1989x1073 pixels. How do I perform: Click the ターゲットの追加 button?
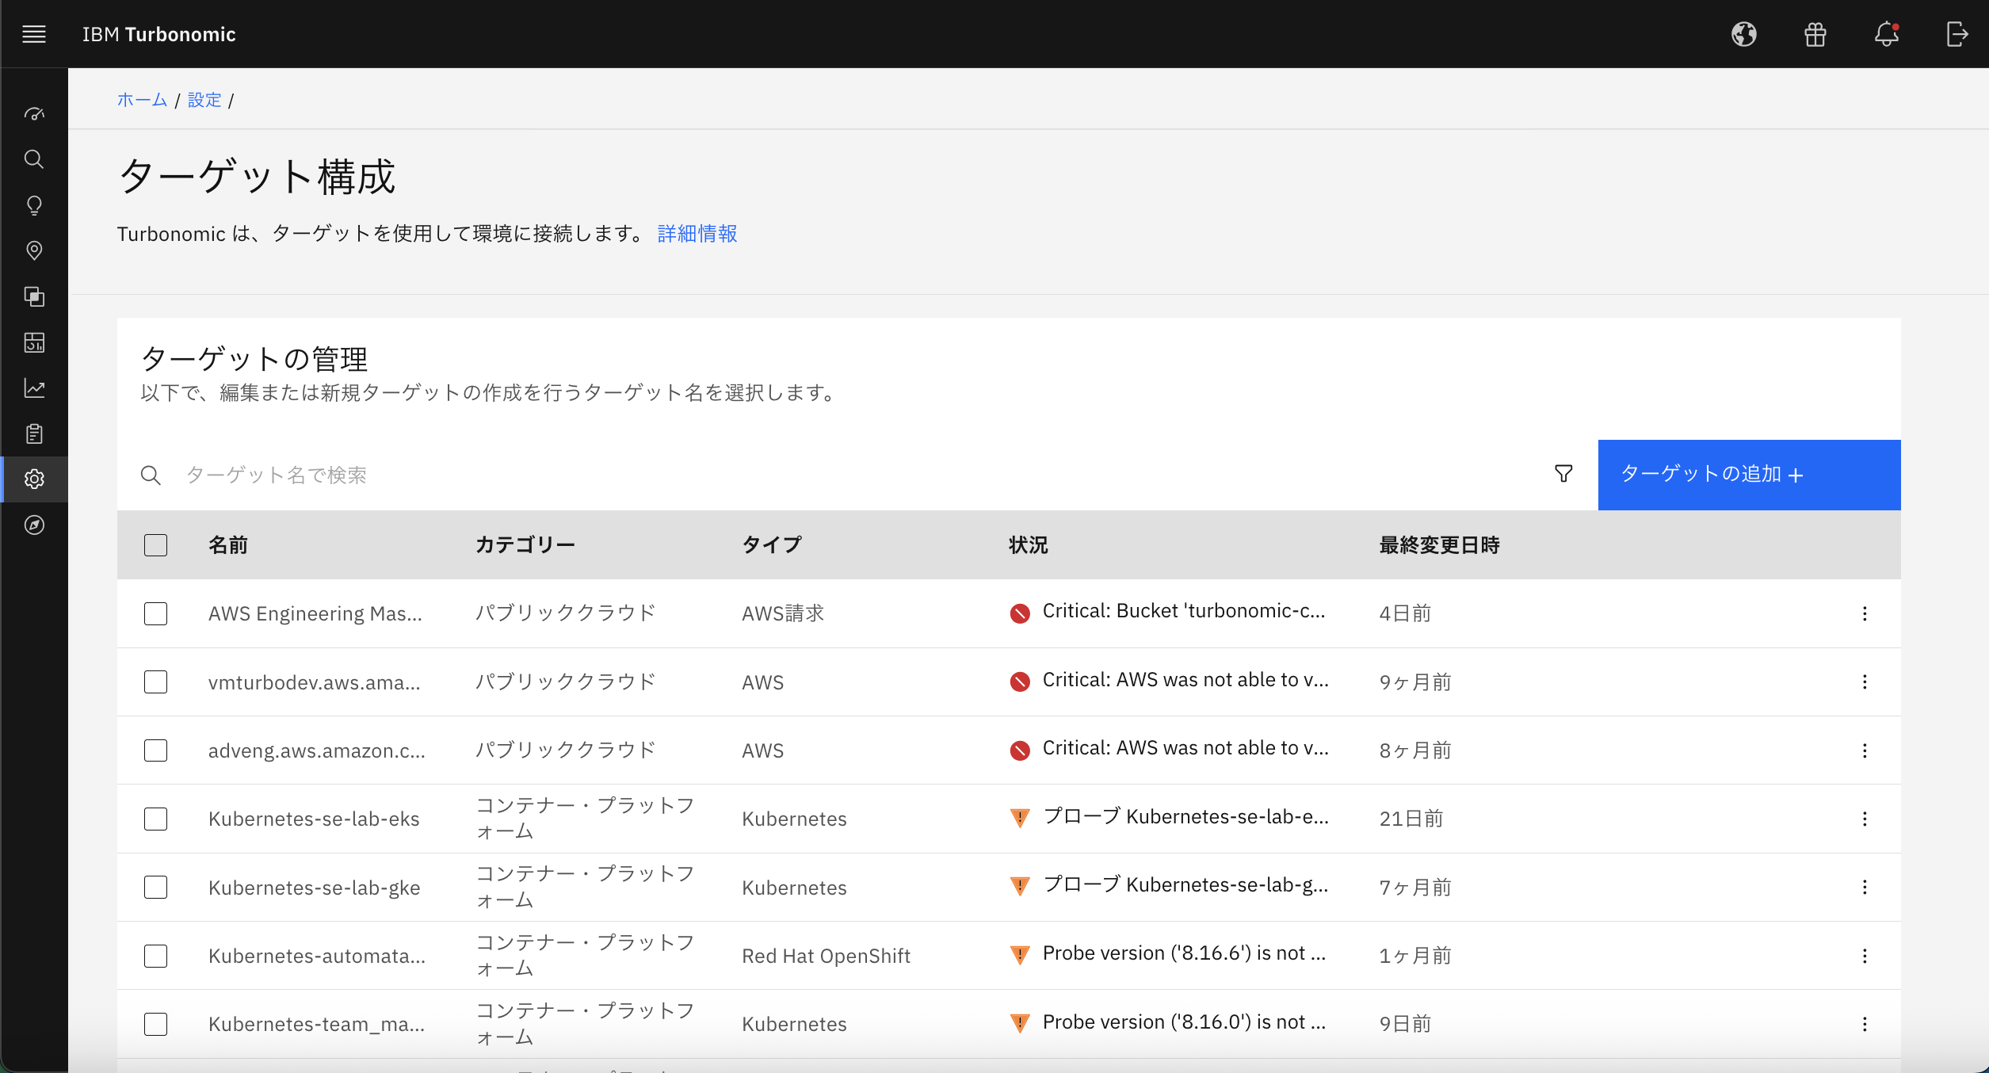click(x=1748, y=474)
